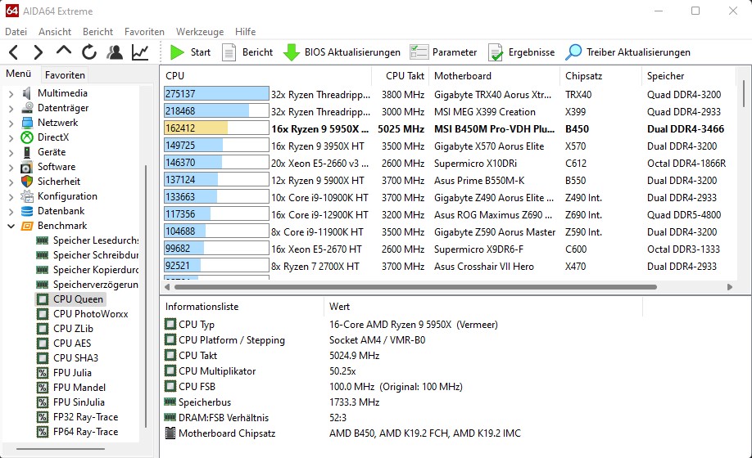This screenshot has height=458, width=752.
Task: Click the FPU Julia percent icon
Action: (43, 373)
